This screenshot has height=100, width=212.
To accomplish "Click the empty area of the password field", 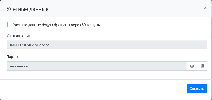I will click(x=107, y=66).
